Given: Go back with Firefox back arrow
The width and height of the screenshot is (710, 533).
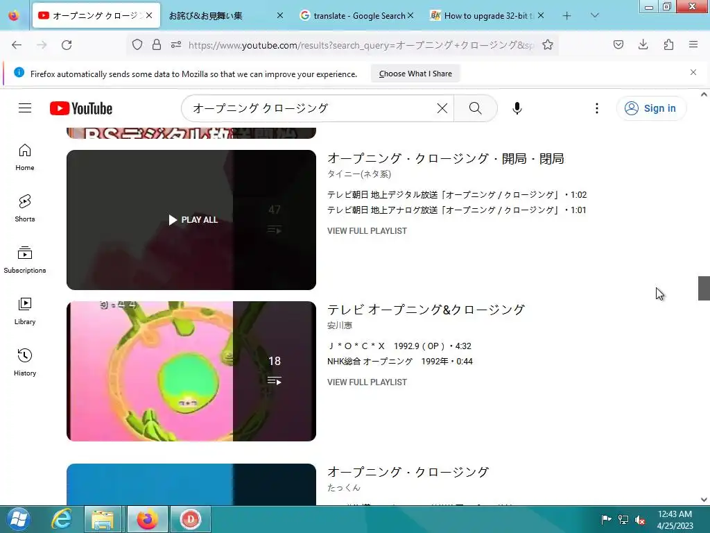Looking at the screenshot, I should pyautogui.click(x=17, y=45).
